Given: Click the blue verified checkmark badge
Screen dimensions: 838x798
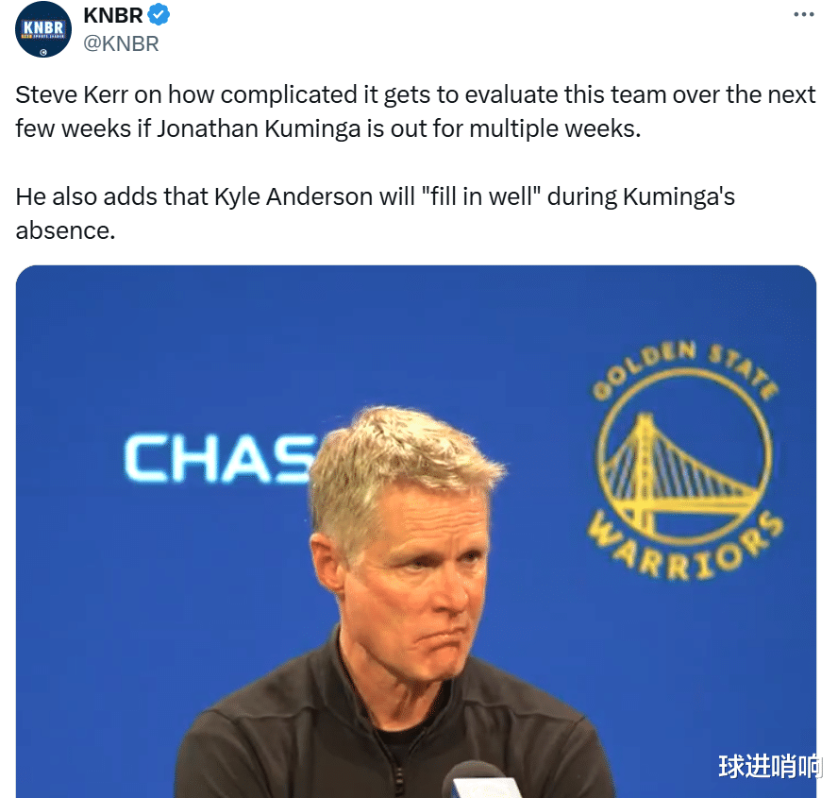Looking at the screenshot, I should point(159,14).
